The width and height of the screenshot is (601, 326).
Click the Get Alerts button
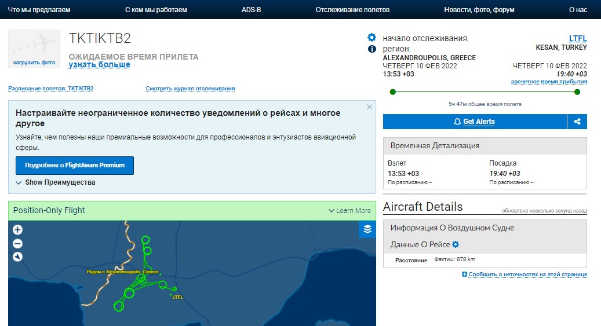pyautogui.click(x=475, y=122)
